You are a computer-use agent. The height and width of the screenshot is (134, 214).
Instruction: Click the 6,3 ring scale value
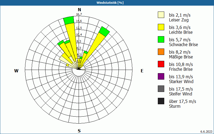pyautogui.click(x=79, y=48)
